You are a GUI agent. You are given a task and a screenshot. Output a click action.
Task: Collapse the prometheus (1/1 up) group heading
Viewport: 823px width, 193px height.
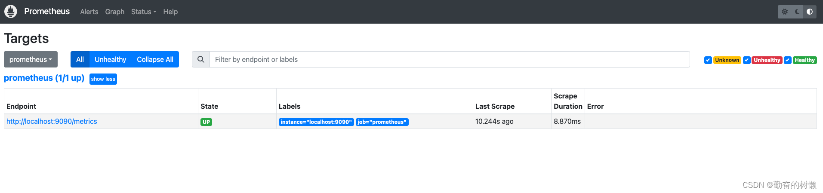point(44,78)
